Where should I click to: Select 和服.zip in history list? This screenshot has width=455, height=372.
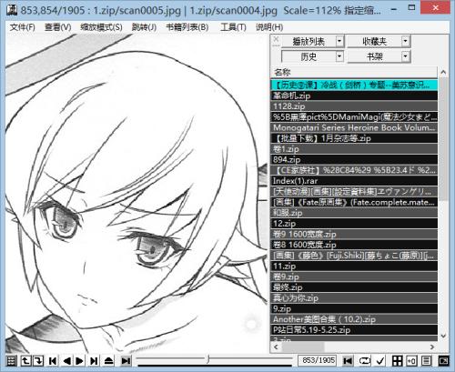point(354,213)
